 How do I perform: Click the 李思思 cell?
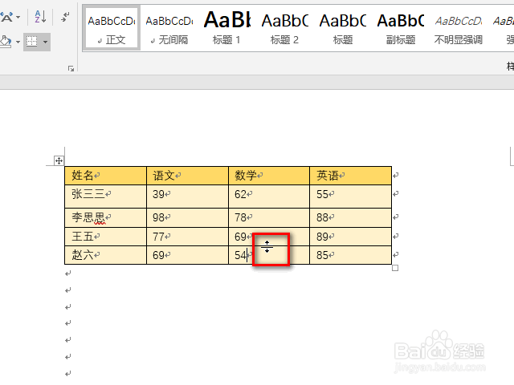pyautogui.click(x=105, y=217)
